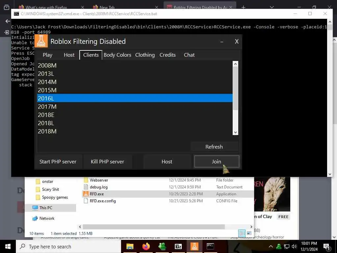Open the cmd console taskbar icon
The image size is (337, 253).
[x=210, y=246]
